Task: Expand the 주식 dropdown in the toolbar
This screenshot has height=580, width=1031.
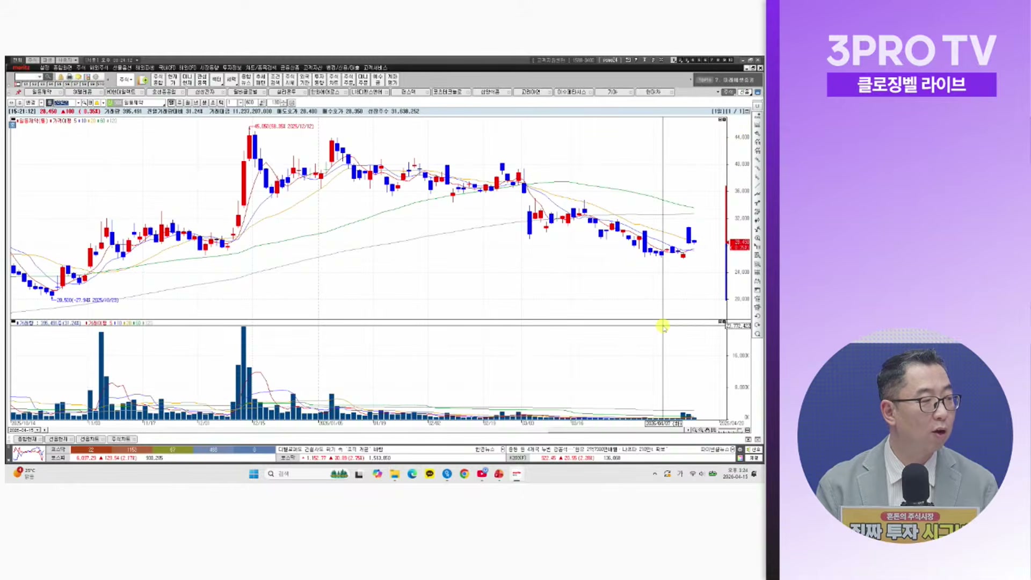Action: pos(126,79)
